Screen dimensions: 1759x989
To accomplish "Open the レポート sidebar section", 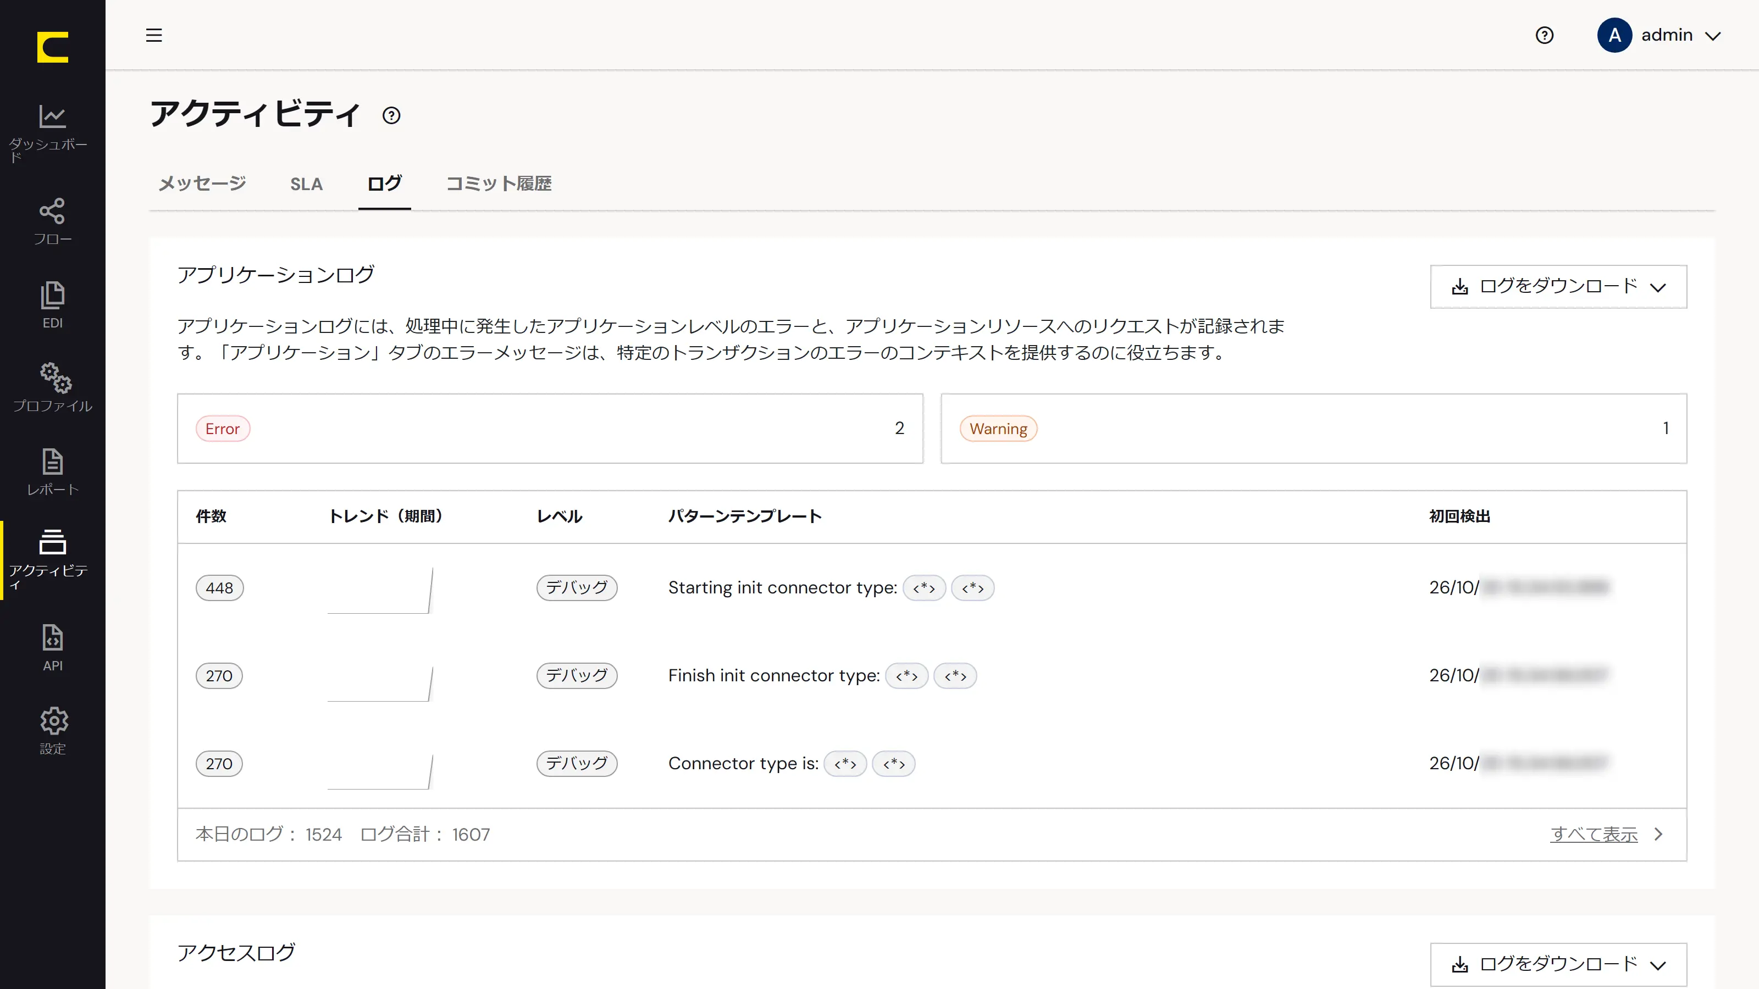I will coord(53,471).
